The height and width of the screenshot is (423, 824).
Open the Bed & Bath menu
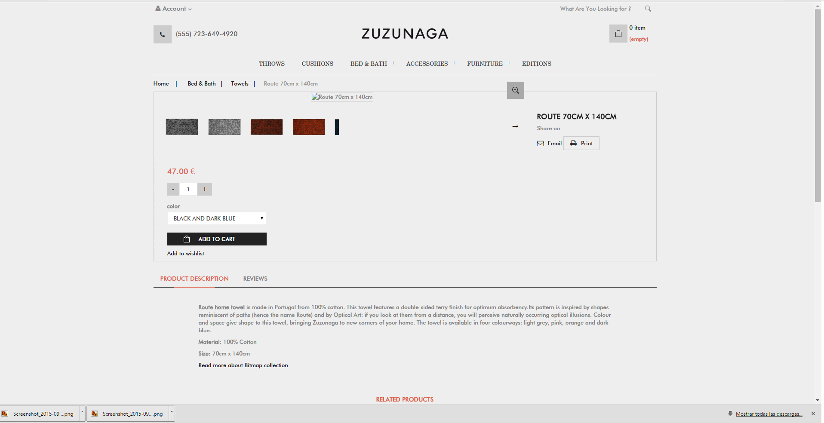pos(369,64)
